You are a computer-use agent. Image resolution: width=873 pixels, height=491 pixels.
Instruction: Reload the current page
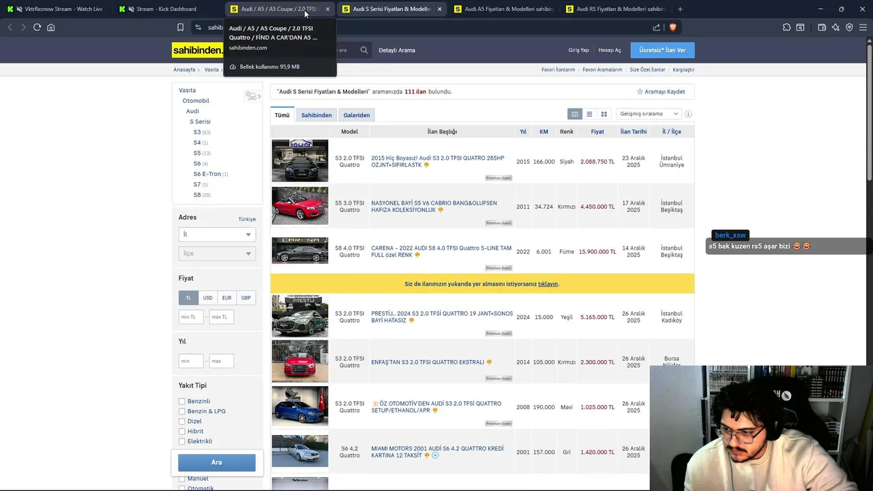tap(37, 27)
